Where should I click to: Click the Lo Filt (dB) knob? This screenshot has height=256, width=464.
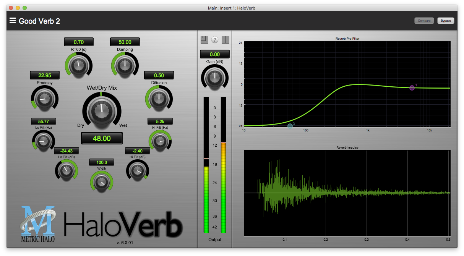[67, 170]
